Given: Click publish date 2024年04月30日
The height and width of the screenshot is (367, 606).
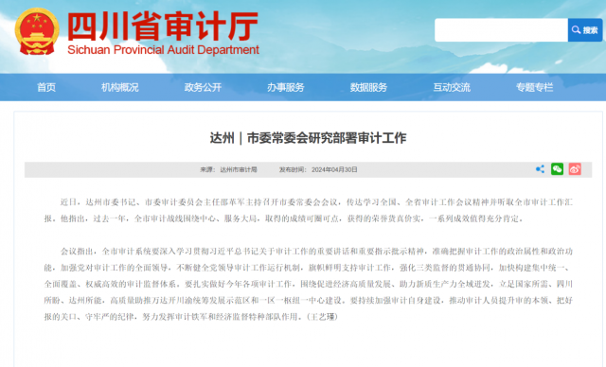Looking at the screenshot, I should pos(334,170).
